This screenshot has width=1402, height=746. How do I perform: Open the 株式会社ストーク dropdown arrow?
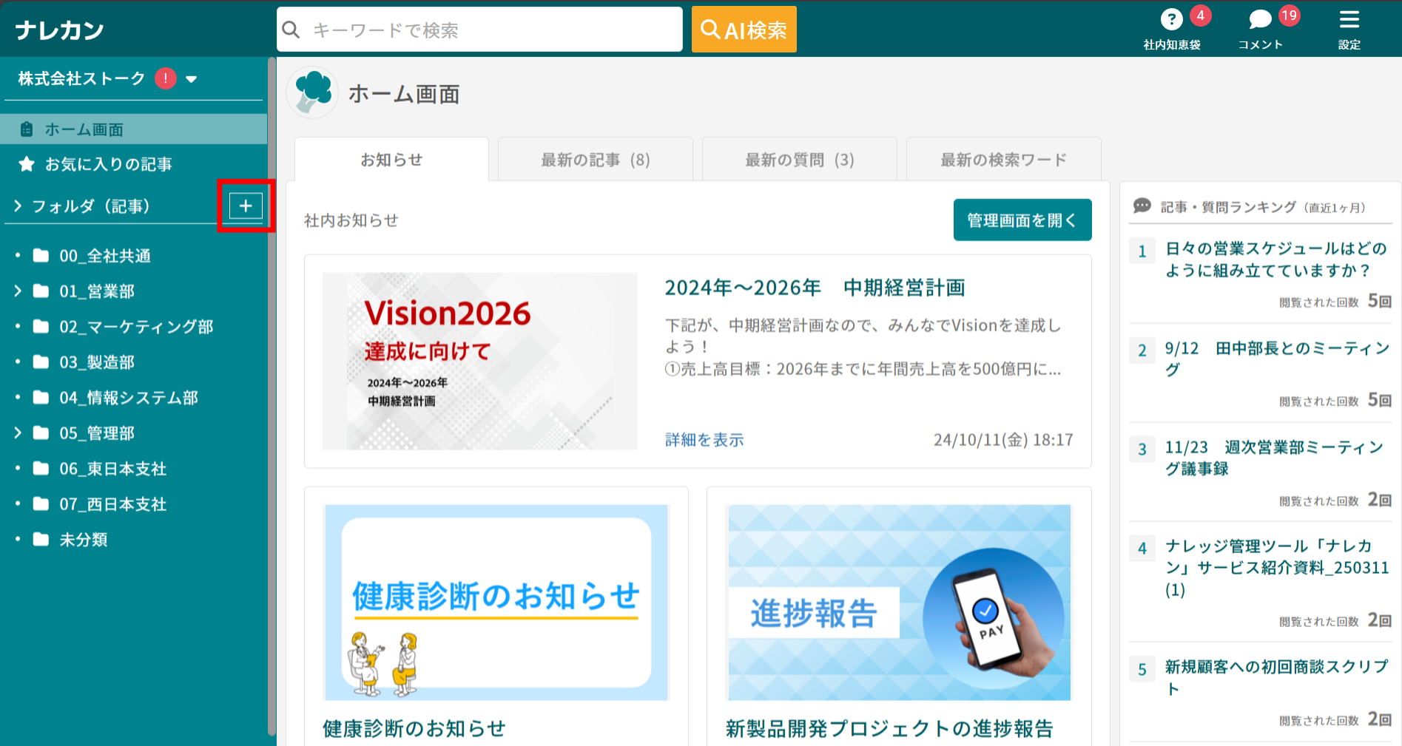pos(192,79)
